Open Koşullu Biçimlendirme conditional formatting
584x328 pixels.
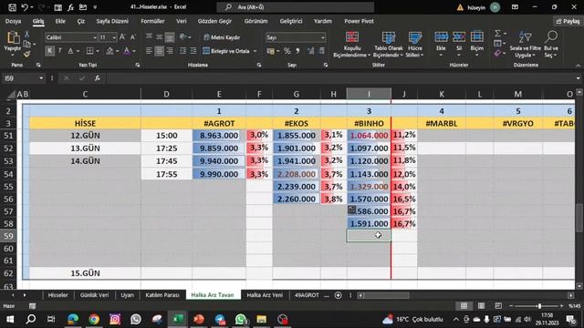351,45
